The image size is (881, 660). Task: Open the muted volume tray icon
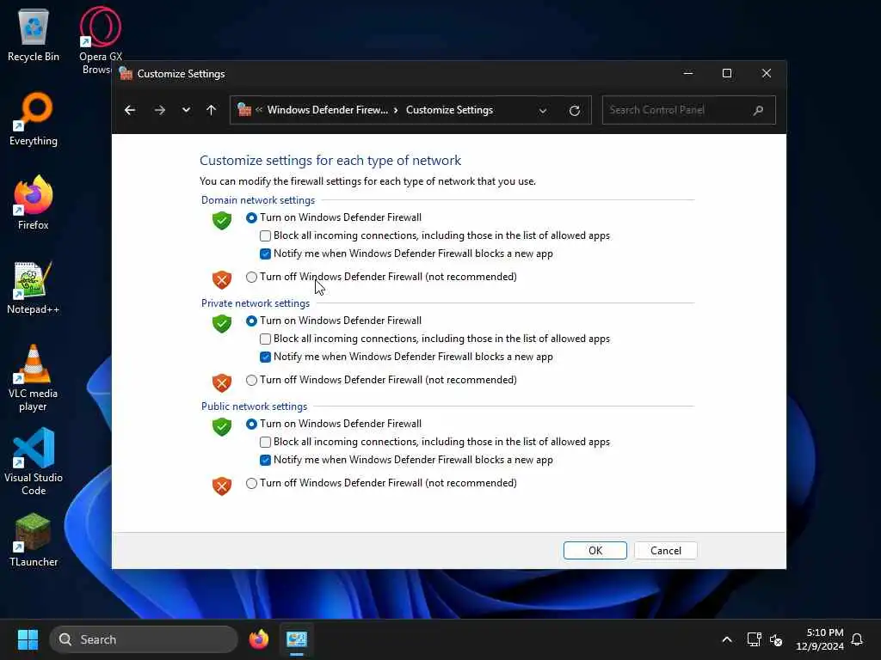(776, 639)
